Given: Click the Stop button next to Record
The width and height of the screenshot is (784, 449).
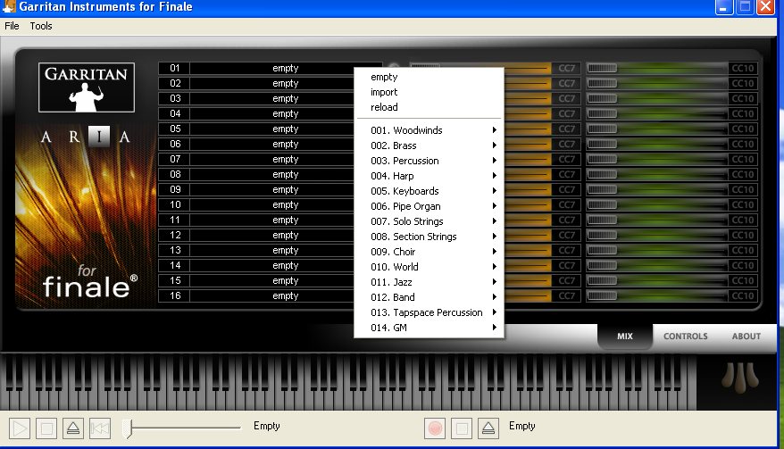Looking at the screenshot, I should pos(461,428).
